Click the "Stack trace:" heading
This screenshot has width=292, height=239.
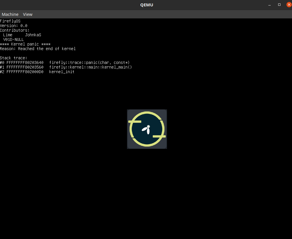[14, 58]
